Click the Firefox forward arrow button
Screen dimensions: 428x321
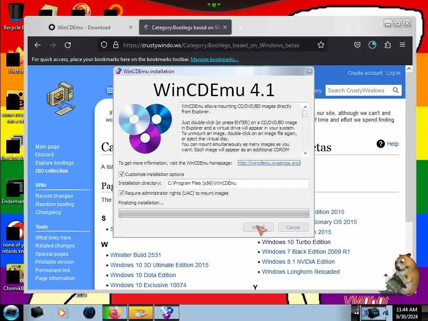(53, 45)
